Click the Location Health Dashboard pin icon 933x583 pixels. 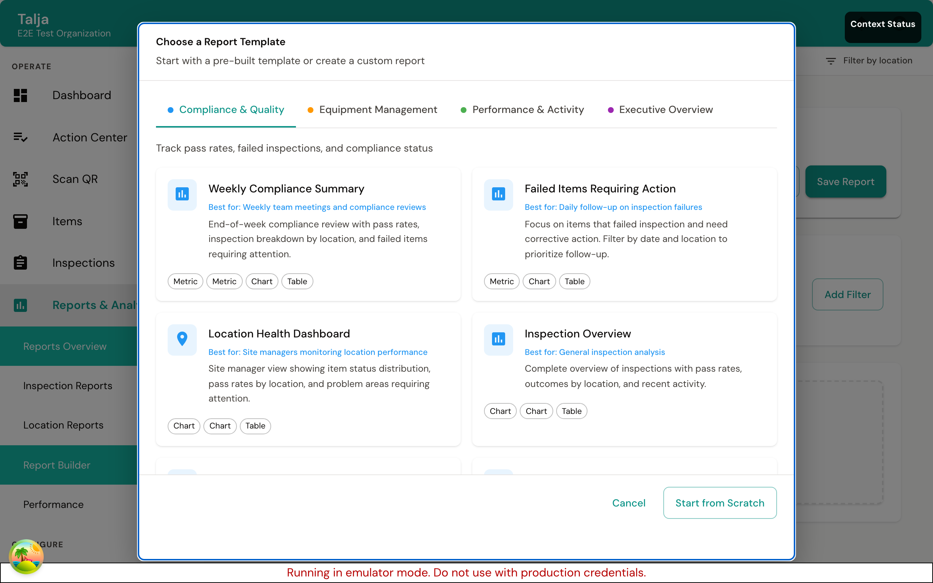182,339
